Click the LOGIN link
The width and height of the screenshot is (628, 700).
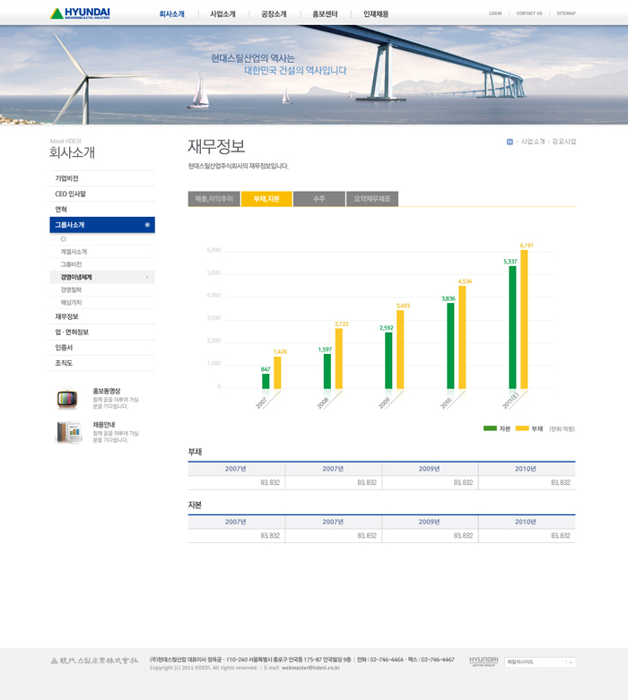click(495, 13)
